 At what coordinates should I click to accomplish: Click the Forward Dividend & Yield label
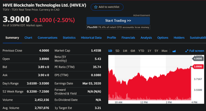point(65,92)
